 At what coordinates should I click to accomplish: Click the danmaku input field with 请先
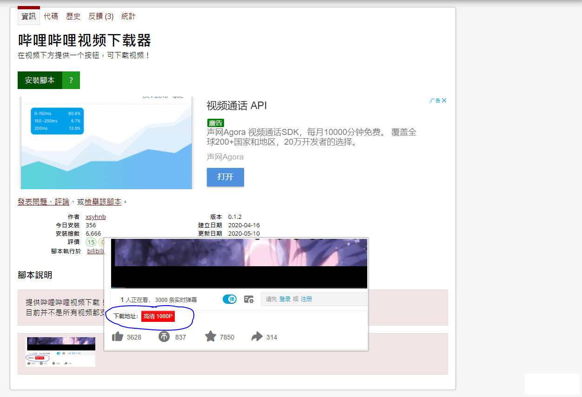[314, 299]
